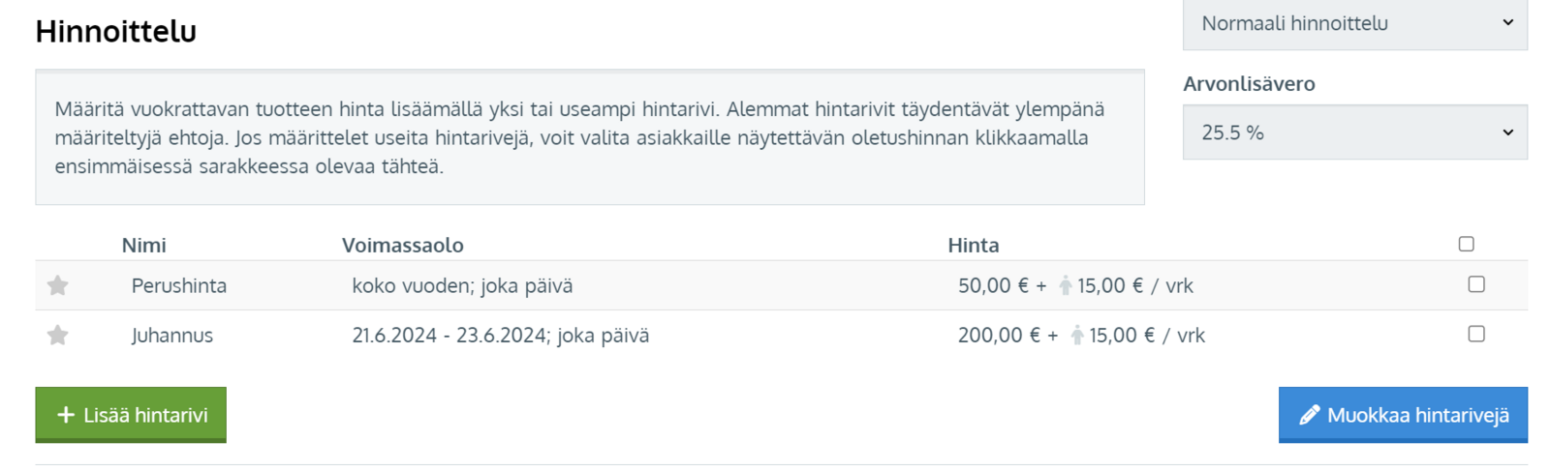Click the 200,00 € Juhannus price

(999, 336)
